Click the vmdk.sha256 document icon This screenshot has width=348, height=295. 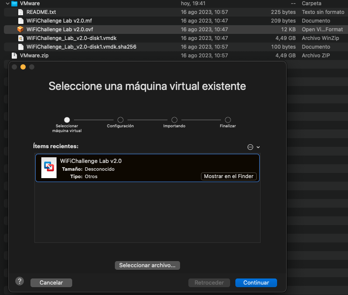(20, 47)
